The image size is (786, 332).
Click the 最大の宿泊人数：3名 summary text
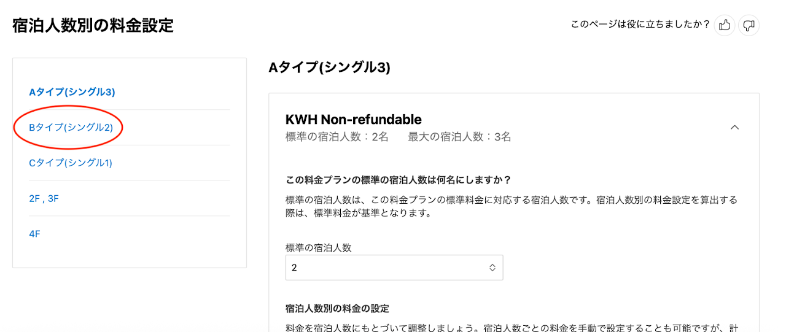(x=459, y=136)
